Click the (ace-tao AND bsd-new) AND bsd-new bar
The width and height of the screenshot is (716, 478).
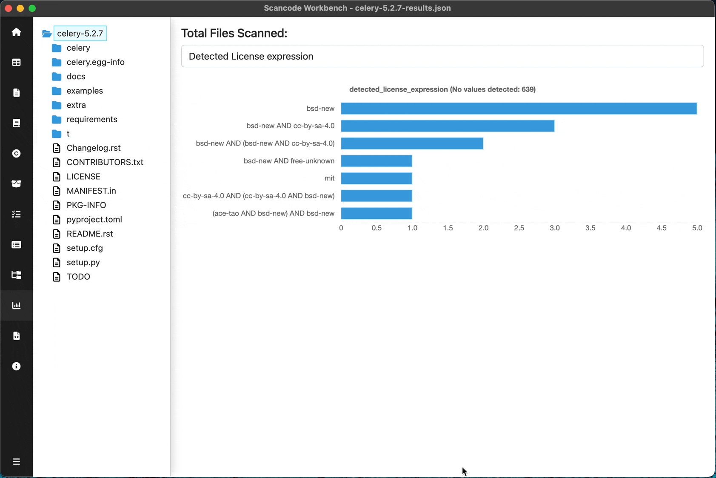377,213
